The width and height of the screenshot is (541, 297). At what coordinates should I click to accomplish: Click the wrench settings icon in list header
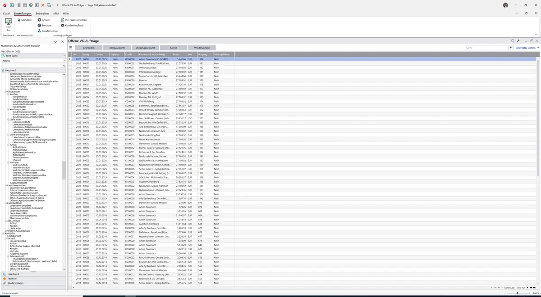coord(518,41)
